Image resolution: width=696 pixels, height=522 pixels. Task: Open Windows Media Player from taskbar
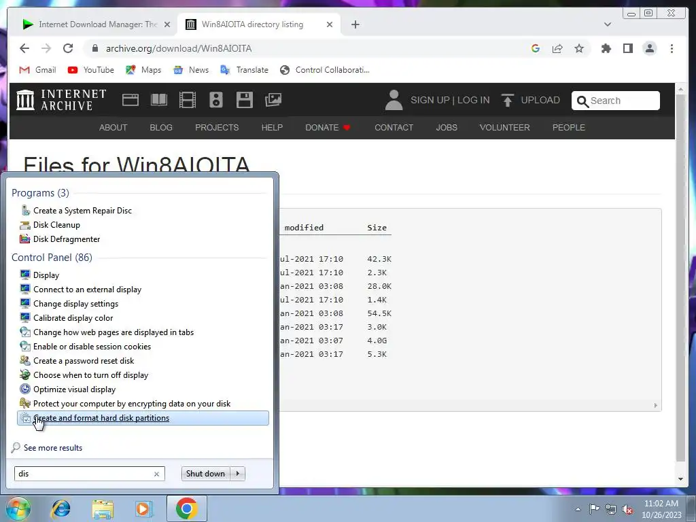(143, 508)
